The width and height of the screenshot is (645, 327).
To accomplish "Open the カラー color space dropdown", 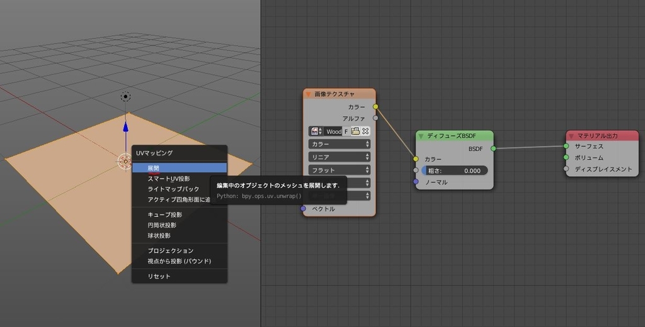I will [x=340, y=144].
